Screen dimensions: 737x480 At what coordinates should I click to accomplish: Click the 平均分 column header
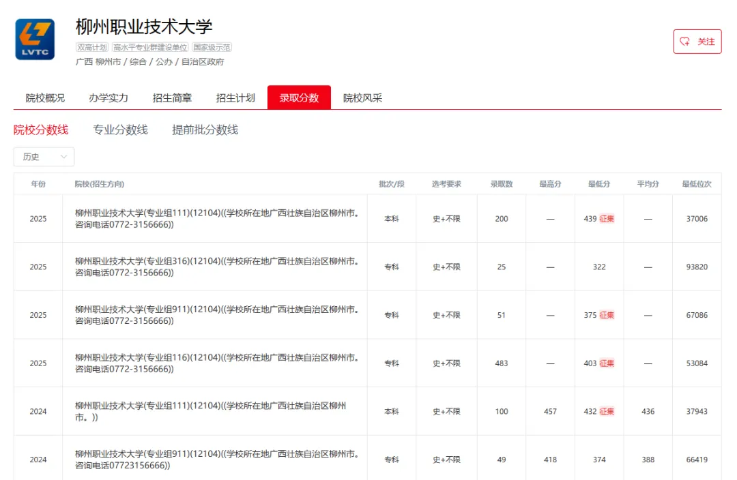648,183
